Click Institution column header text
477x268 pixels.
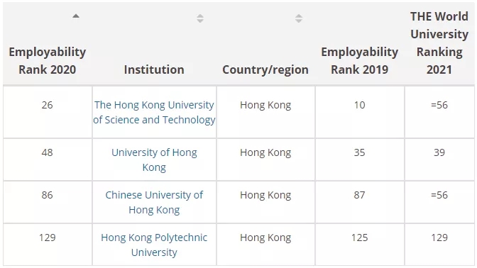point(154,69)
